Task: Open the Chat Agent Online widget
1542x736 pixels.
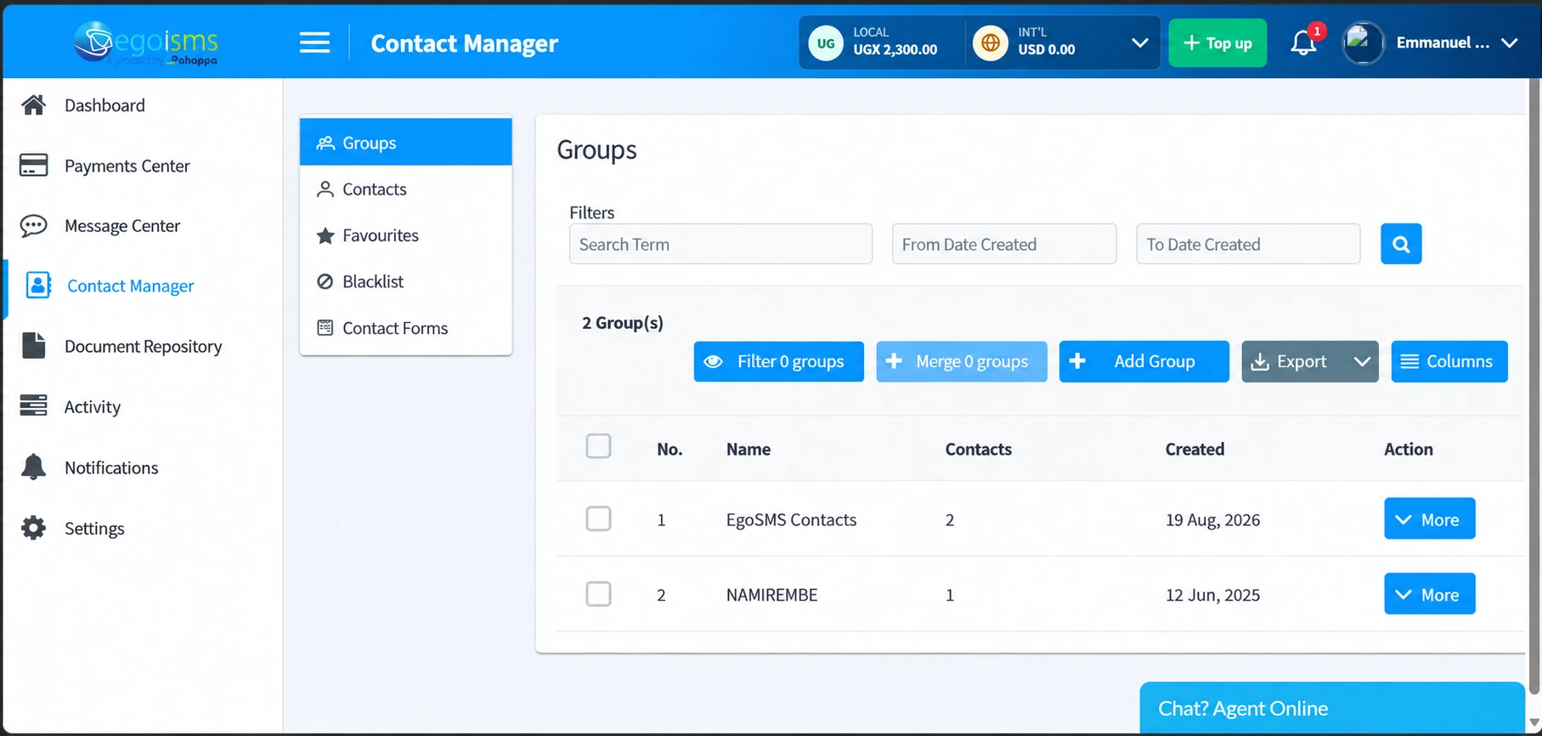Action: tap(1331, 707)
